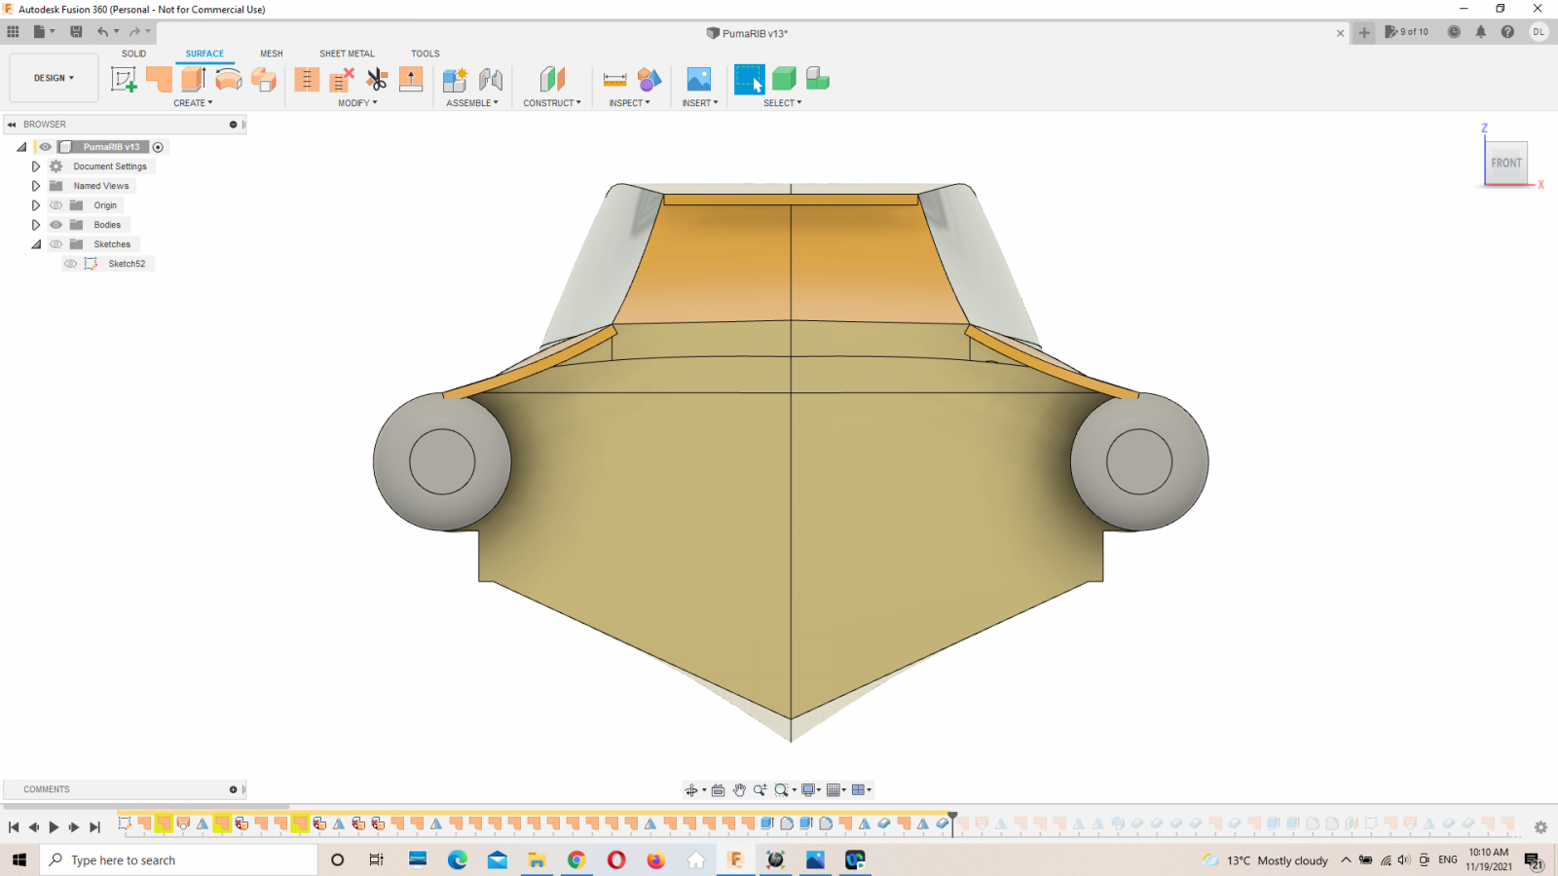1558x876 pixels.
Task: Click the green stacked cubes select icon
Action: click(x=818, y=79)
